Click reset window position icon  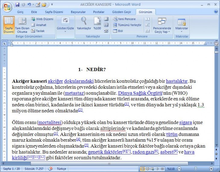coord(147,31)
